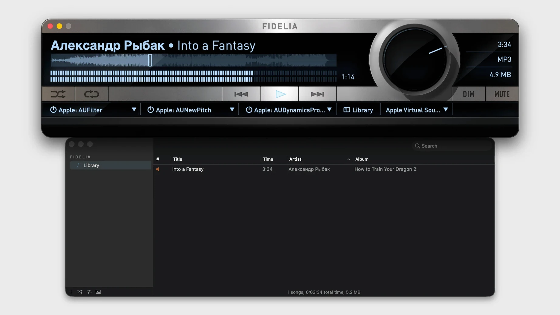Toggle power for Apple: AUNewPitch effect
560x315 pixels.
[x=151, y=110]
